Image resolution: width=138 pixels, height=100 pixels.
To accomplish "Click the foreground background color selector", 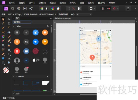I will pyautogui.click(x=6, y=70).
